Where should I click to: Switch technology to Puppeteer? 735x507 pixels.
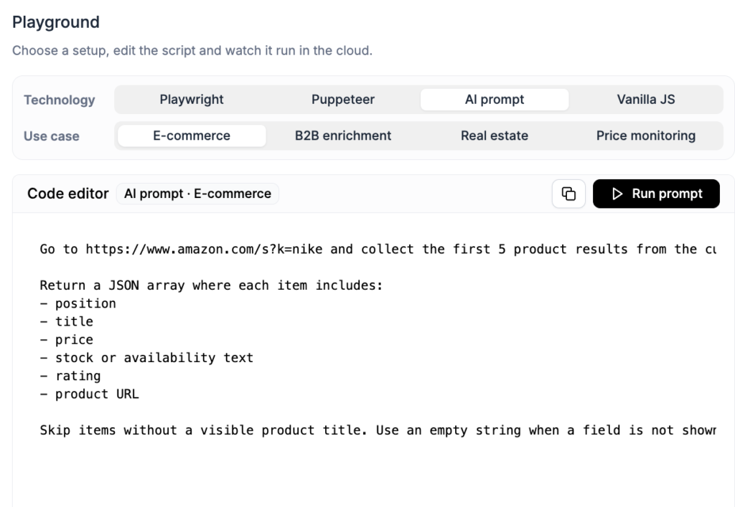pyautogui.click(x=343, y=100)
